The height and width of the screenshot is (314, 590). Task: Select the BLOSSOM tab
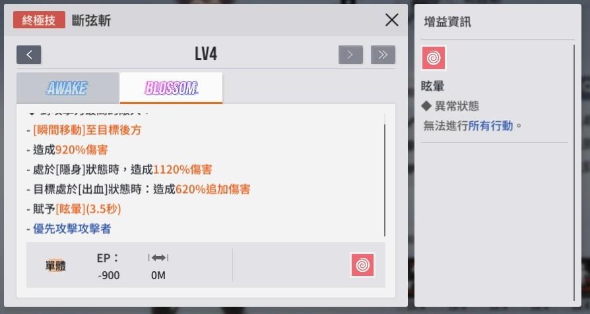point(171,88)
